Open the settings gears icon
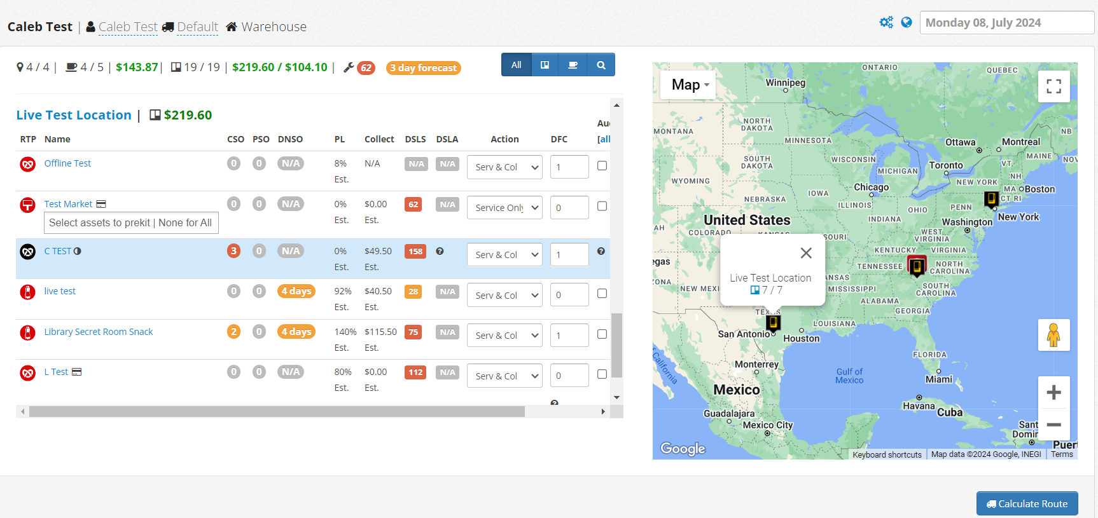Viewport: 1098px width, 518px height. pyautogui.click(x=886, y=22)
